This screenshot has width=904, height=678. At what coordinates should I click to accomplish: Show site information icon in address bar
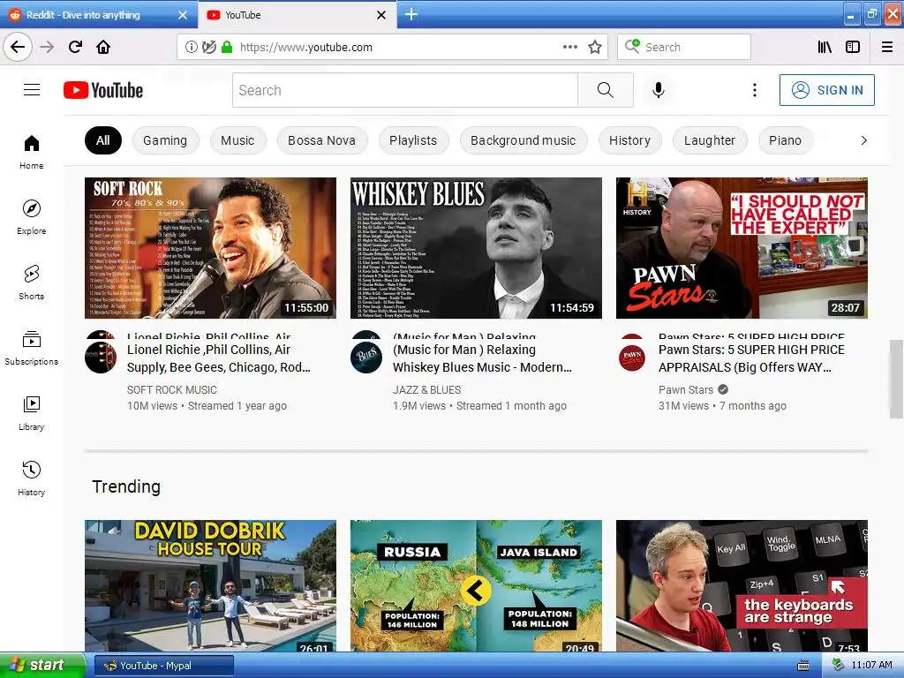coord(191,47)
